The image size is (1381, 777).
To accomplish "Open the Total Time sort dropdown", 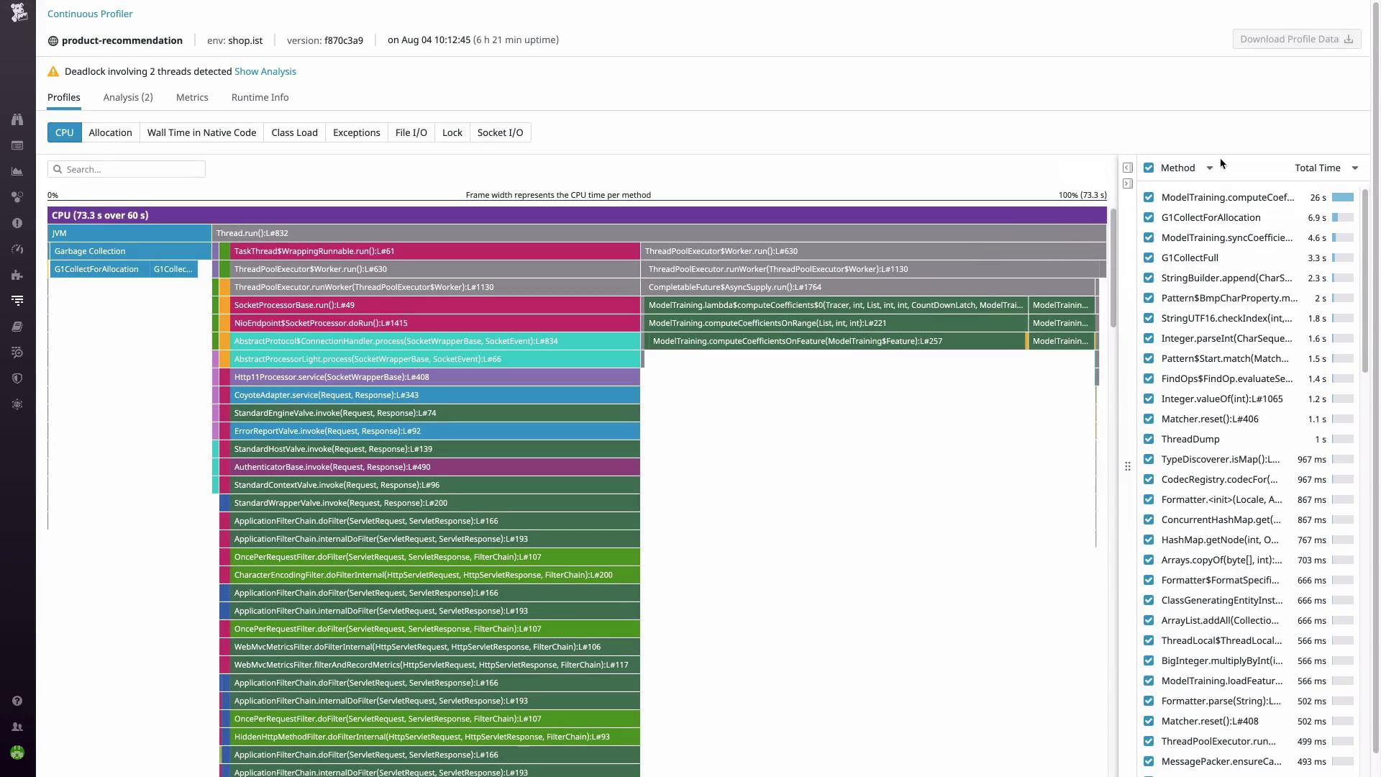I will [1355, 168].
